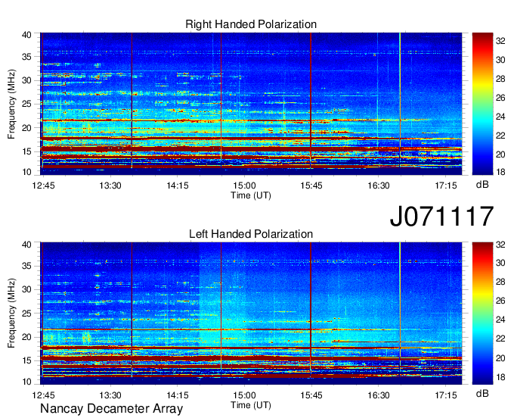Click the 'Nancay Decameter Array' caption
The width and height of the screenshot is (514, 418).
(x=111, y=408)
